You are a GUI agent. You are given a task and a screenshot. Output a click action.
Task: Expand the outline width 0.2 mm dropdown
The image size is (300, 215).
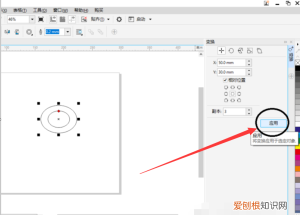click(x=67, y=31)
